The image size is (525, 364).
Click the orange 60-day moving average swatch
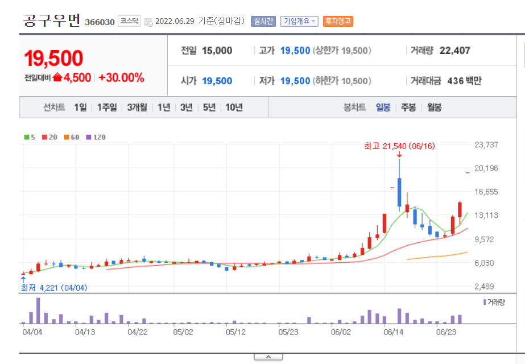pos(67,137)
